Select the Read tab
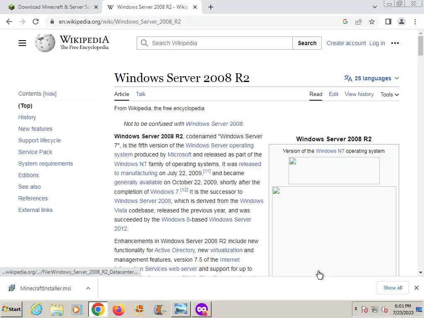This screenshot has height=318, width=424. click(316, 94)
